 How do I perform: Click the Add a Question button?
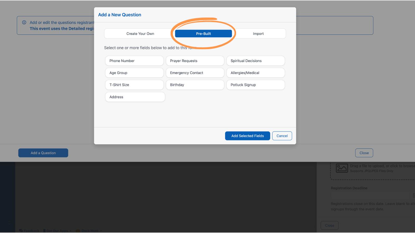(x=43, y=153)
